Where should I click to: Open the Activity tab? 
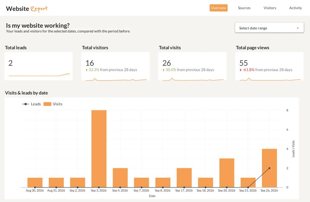pyautogui.click(x=295, y=8)
